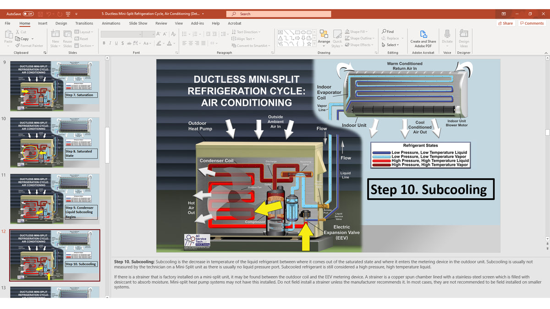The width and height of the screenshot is (550, 309).
Task: Click the Cut scissors button
Action: (21, 32)
